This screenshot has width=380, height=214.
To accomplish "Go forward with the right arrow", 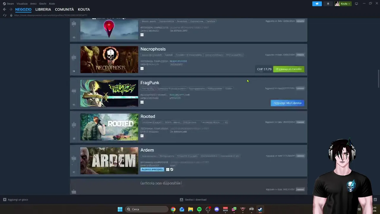I will click(11, 10).
